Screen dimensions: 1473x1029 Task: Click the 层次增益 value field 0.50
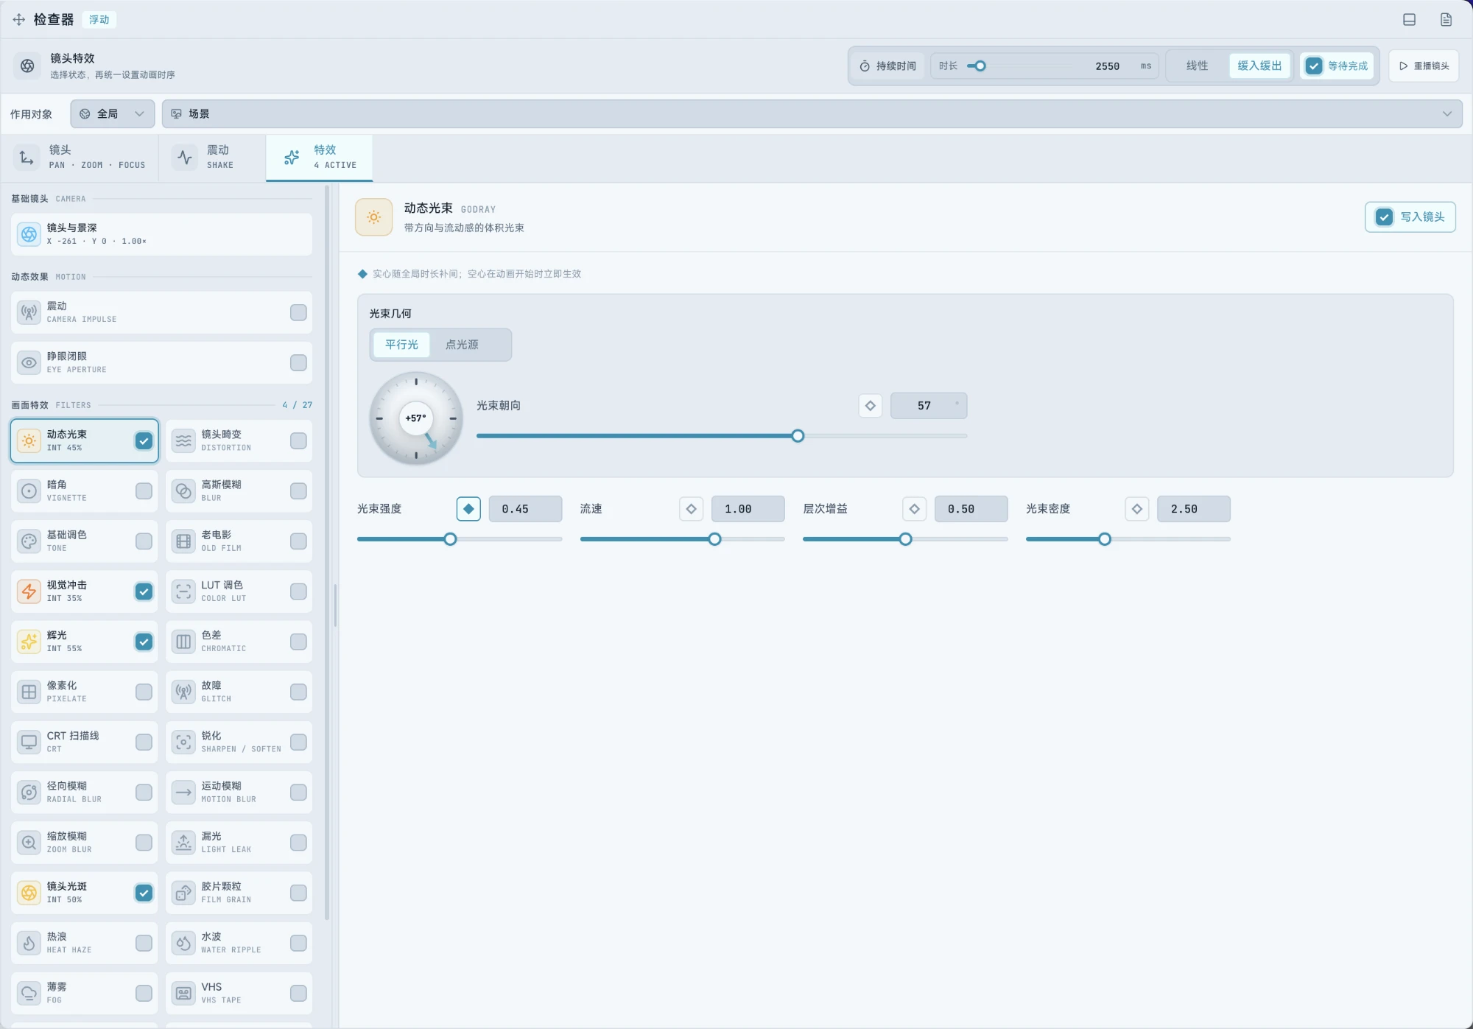971,509
